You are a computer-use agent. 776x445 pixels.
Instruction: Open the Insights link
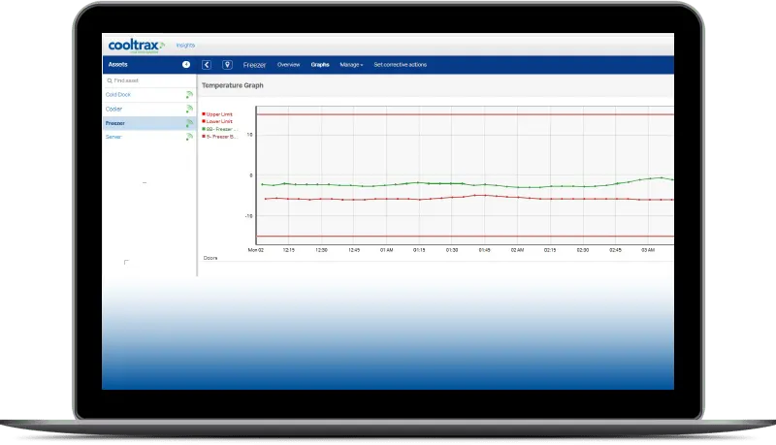click(x=185, y=46)
